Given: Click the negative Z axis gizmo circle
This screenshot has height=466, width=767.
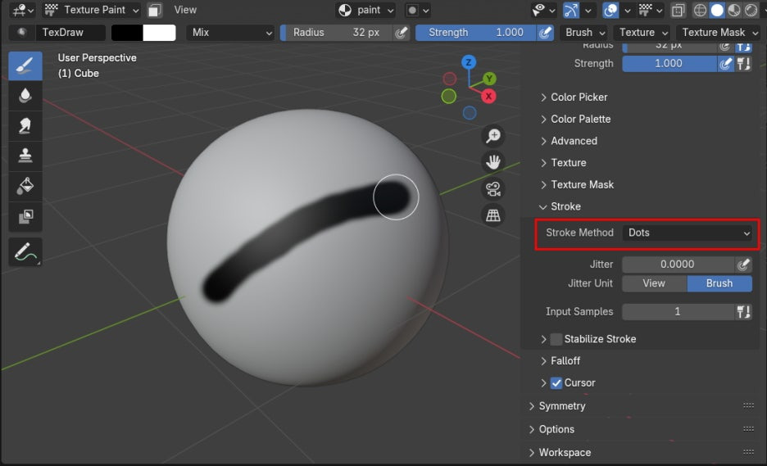Looking at the screenshot, I should tap(470, 113).
